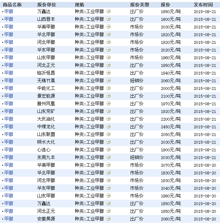Select the 2100元/吨 price cell

[171, 96]
